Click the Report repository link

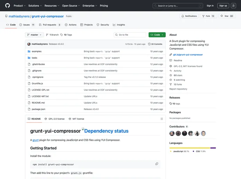(x=178, y=89)
